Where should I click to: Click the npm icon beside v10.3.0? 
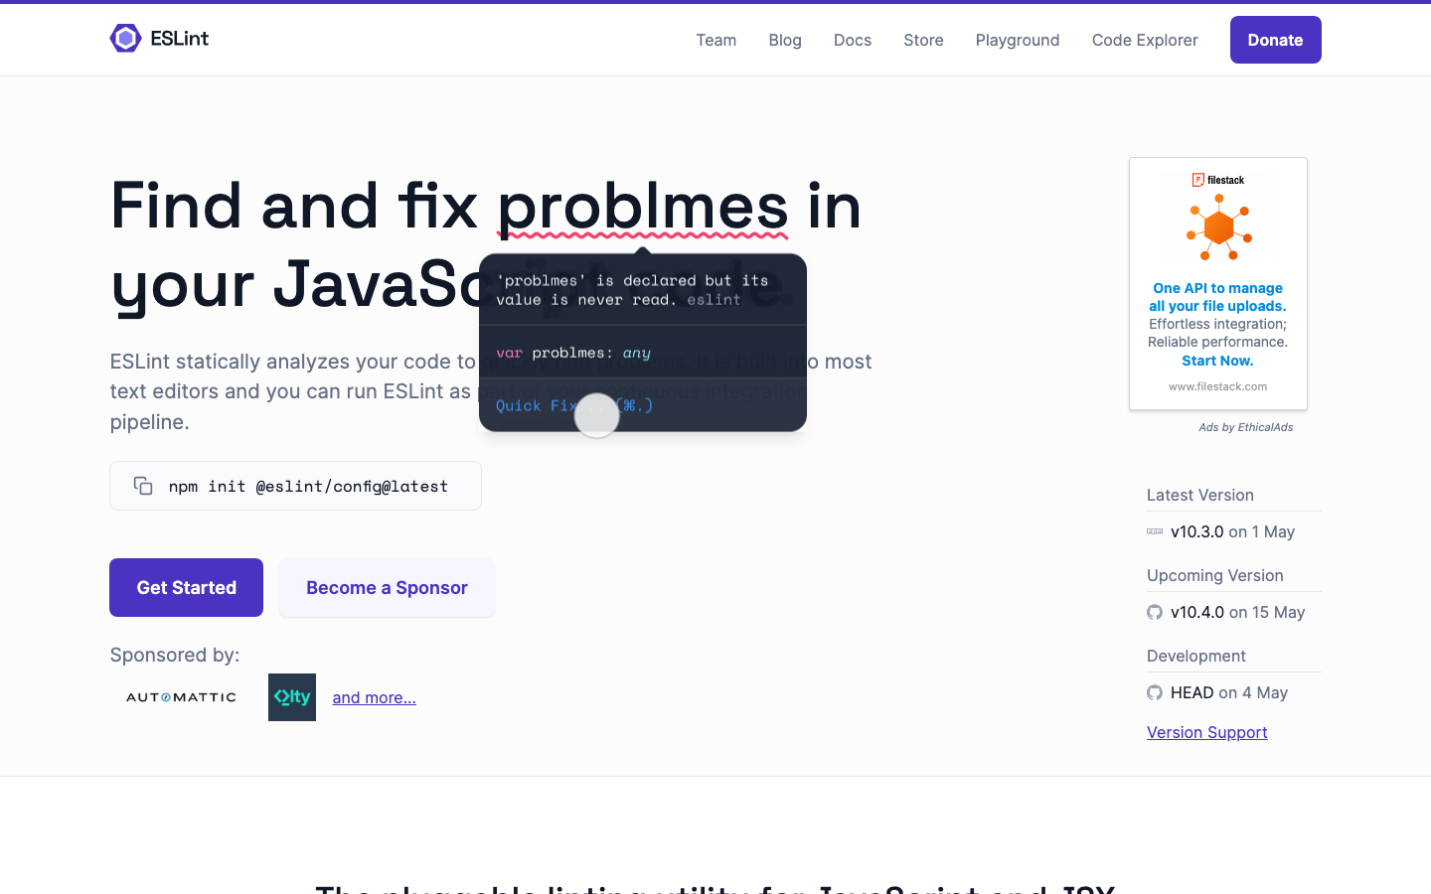1155,531
